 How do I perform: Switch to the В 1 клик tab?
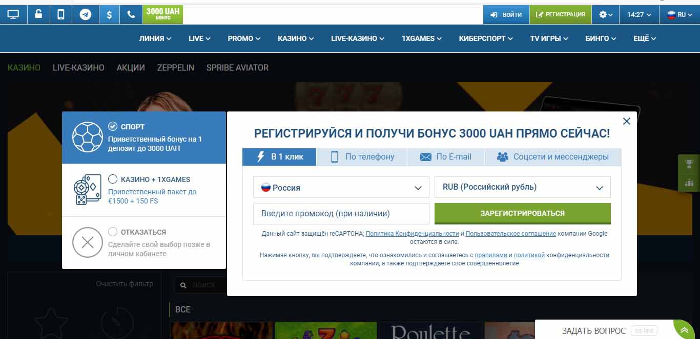279,157
